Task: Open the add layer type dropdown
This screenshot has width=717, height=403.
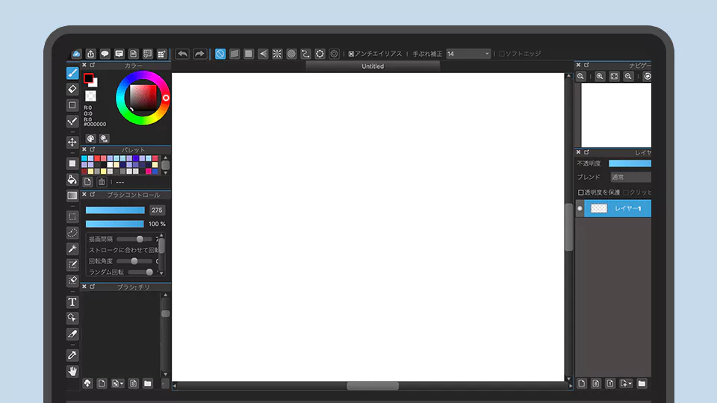Action: [626, 384]
